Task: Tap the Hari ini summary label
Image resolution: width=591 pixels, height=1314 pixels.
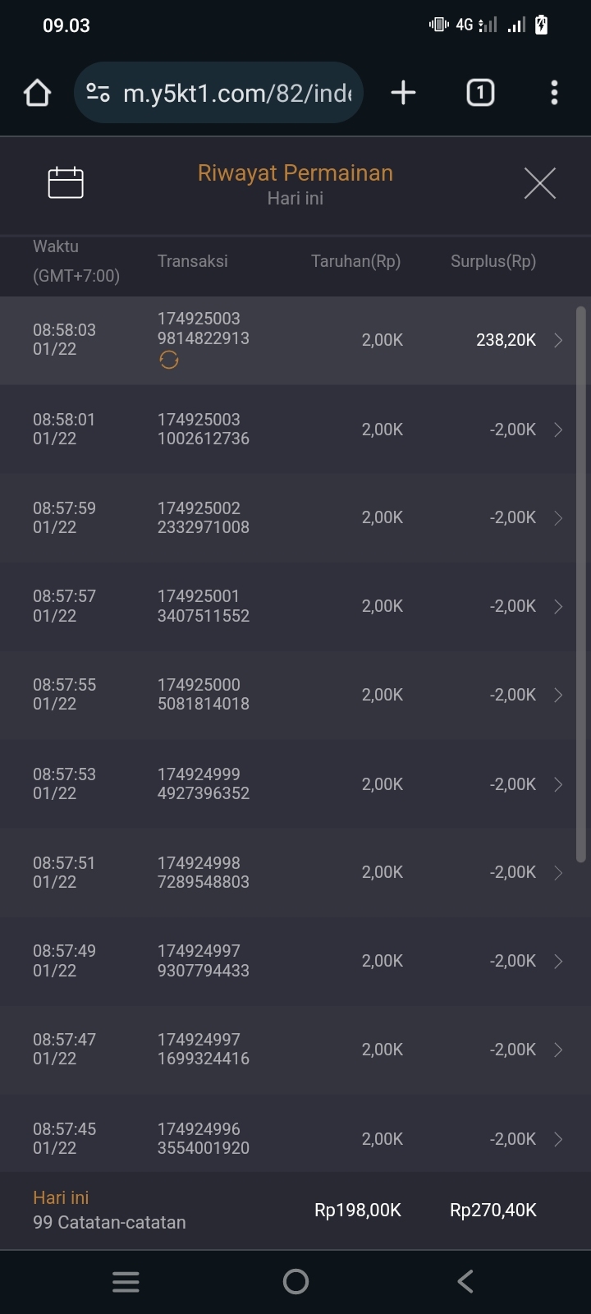Action: pyautogui.click(x=61, y=1197)
